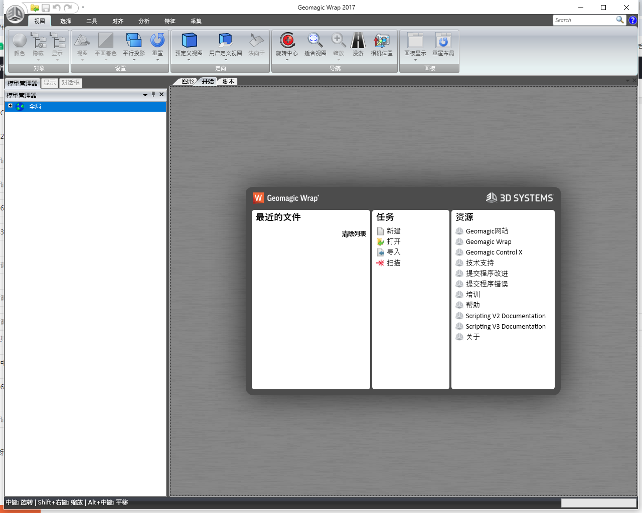Click the 漫游 walkthrough road icon
Screen dimensions: 642x513
[x=358, y=40]
